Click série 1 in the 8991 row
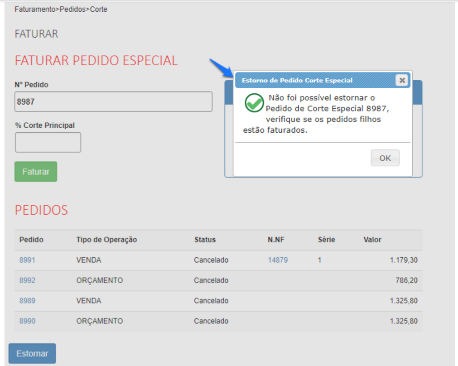458x366 pixels. click(x=319, y=260)
